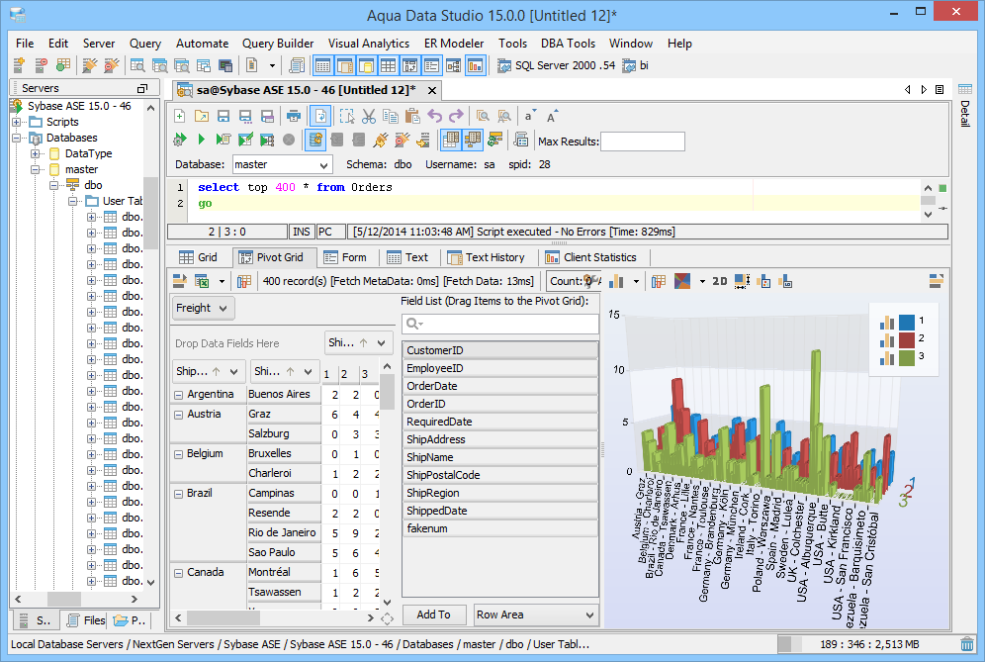Screen dimensions: 985x662
Task: Open the bi server connection shortcut
Action: point(635,65)
